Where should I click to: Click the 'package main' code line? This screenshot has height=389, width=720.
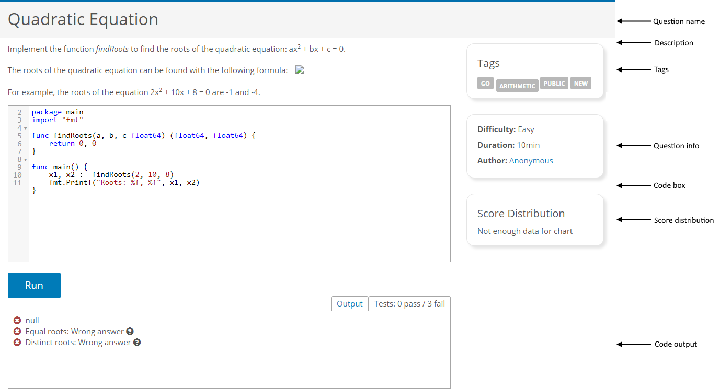(x=58, y=112)
